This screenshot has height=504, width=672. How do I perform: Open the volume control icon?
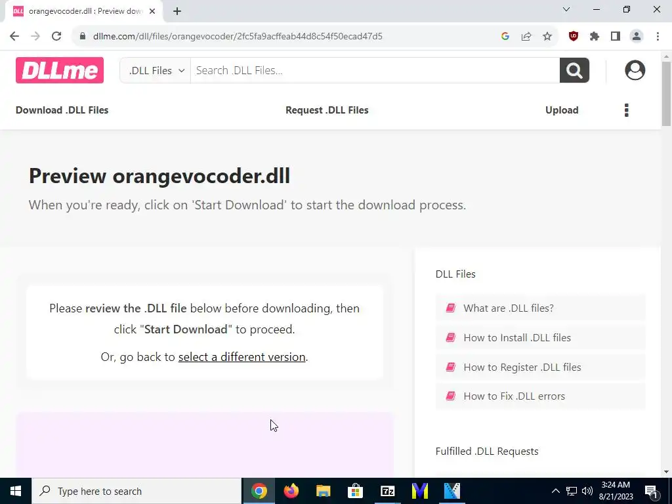tap(587, 491)
